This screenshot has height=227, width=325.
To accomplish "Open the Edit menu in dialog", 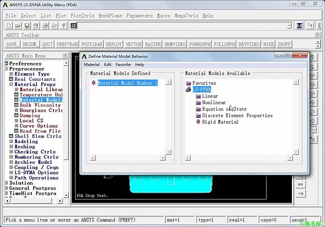I will click(107, 64).
